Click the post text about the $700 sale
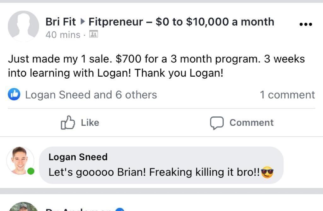Screen dimensions: 323x211 (x=156, y=66)
